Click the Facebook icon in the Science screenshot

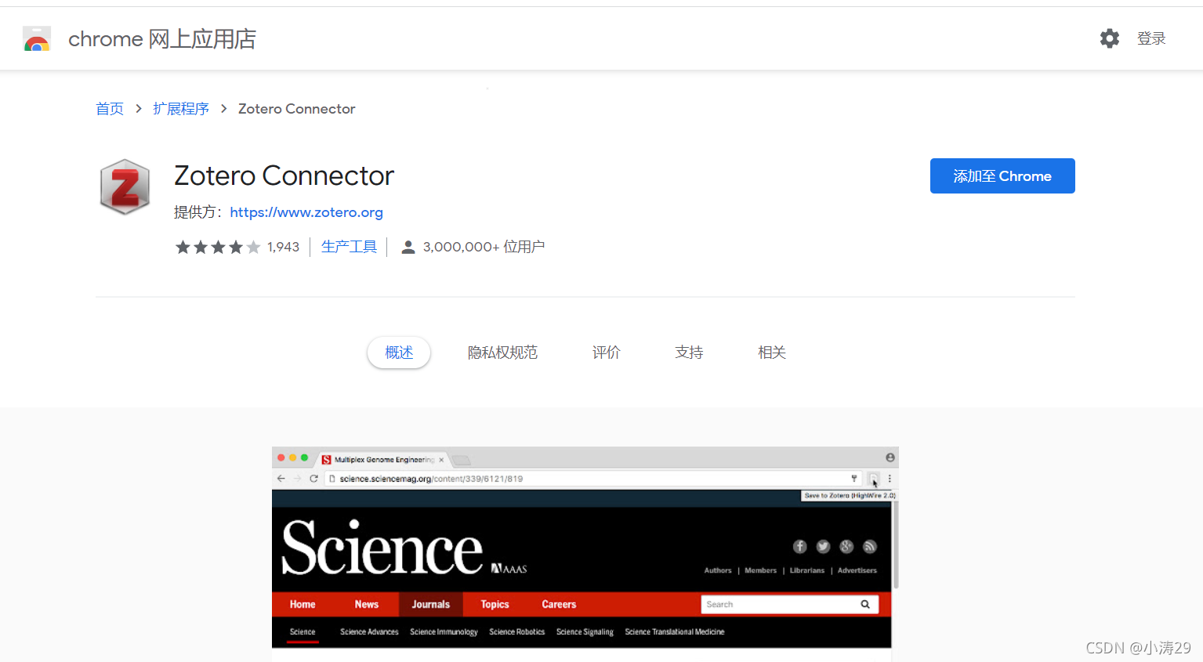(799, 546)
